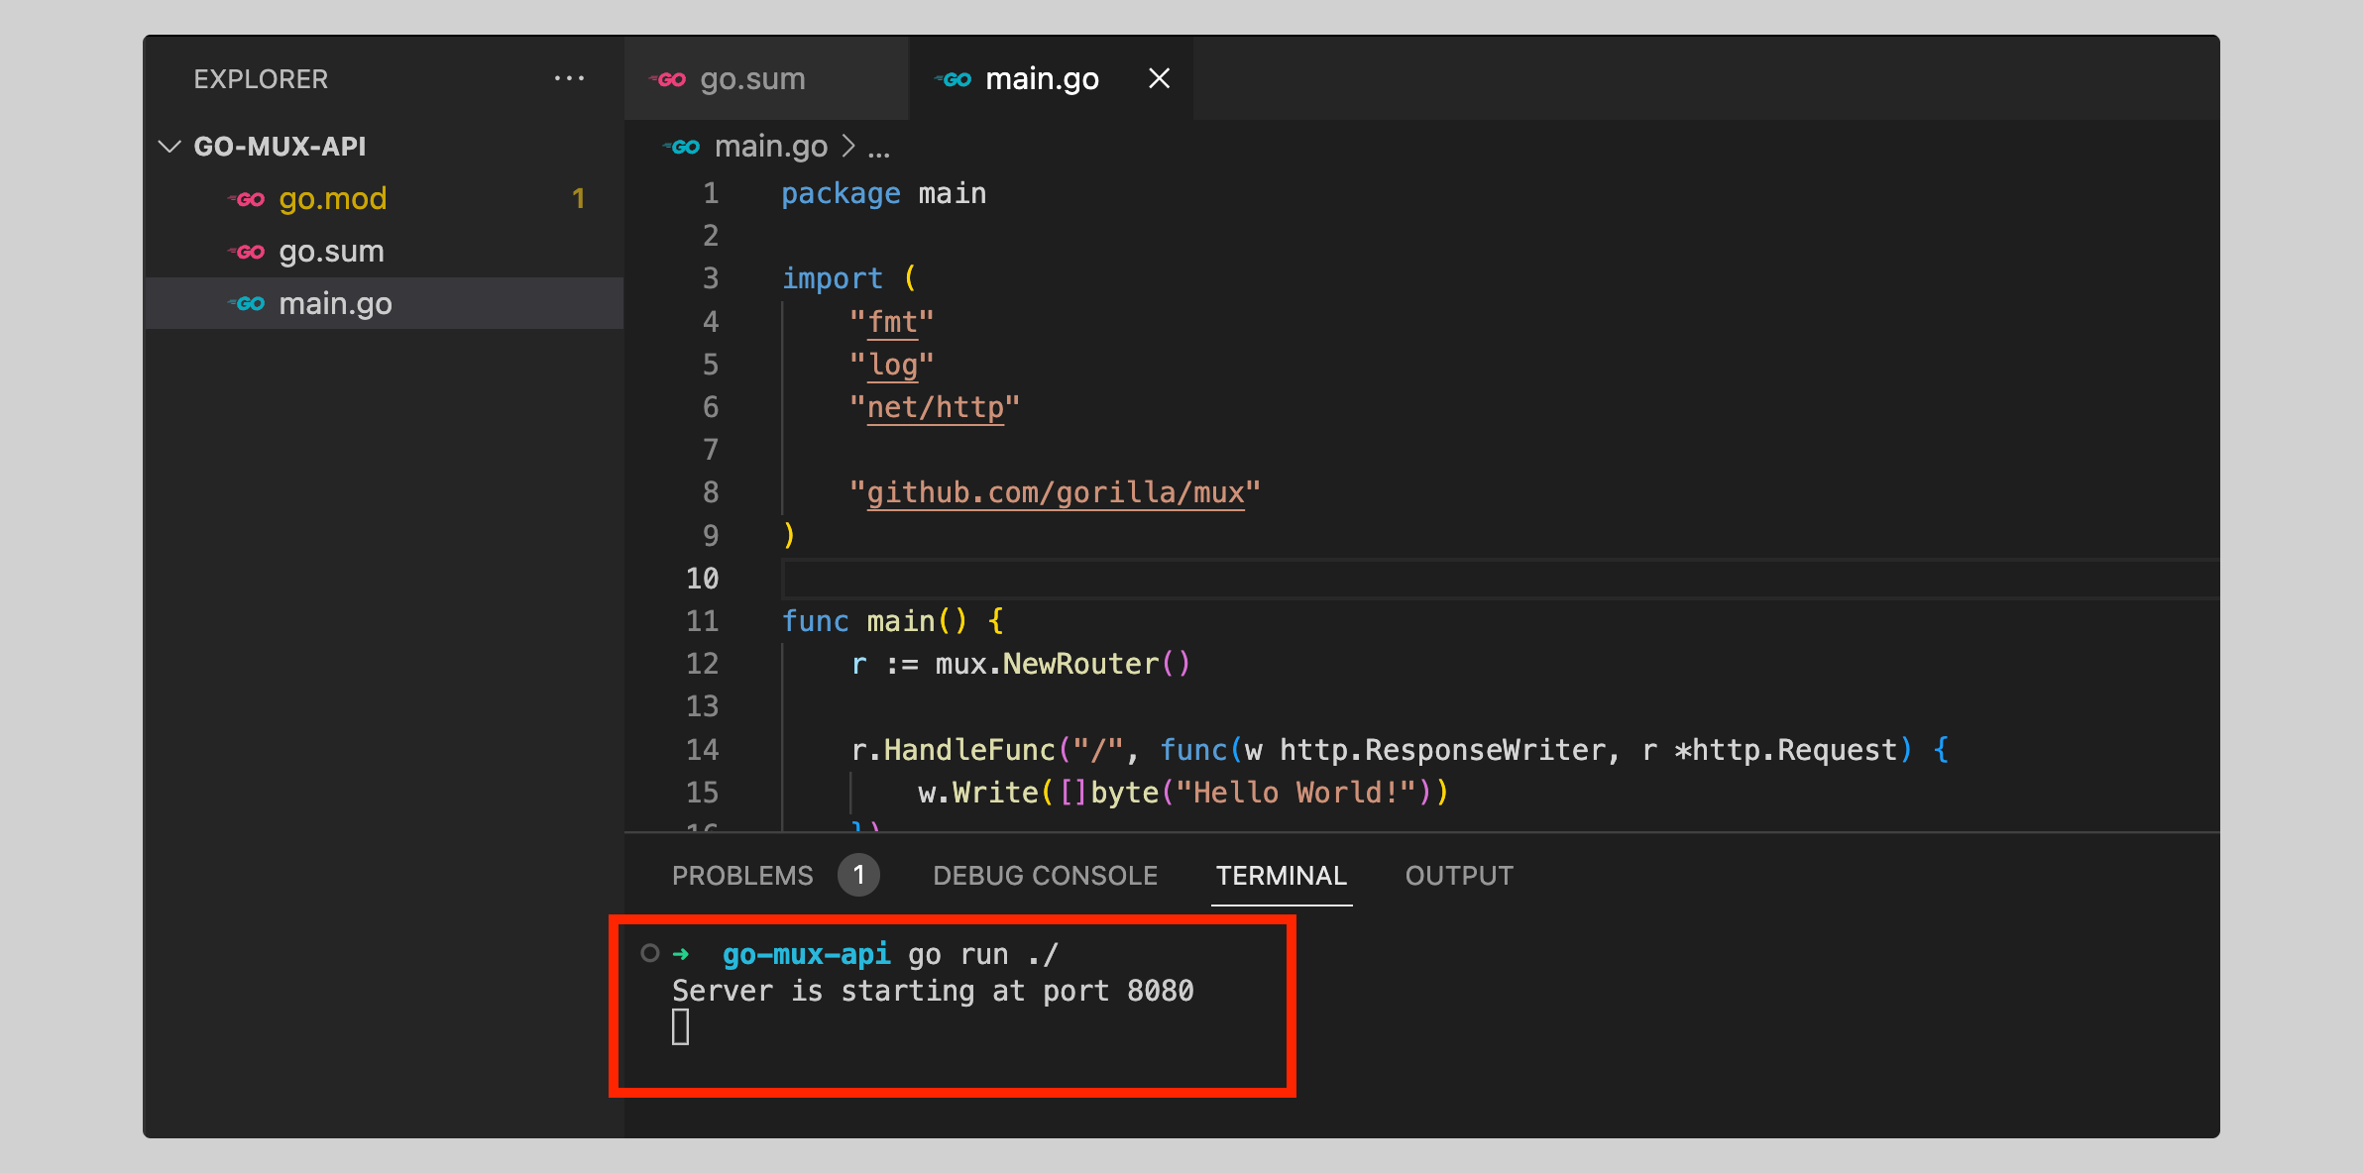Click the Go icon in breadcrumb bar
Screen dimensions: 2363x1173
click(683, 147)
